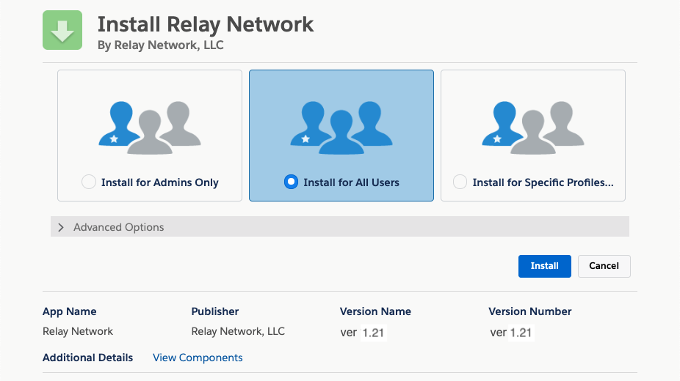Click 'Relay Network, LLC' publisher value

pos(238,331)
